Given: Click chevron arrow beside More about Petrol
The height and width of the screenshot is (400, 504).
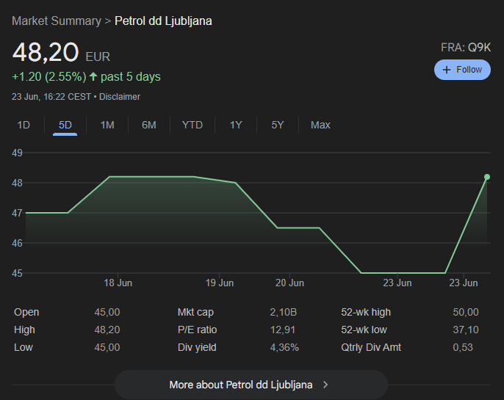Looking at the screenshot, I should point(325,385).
